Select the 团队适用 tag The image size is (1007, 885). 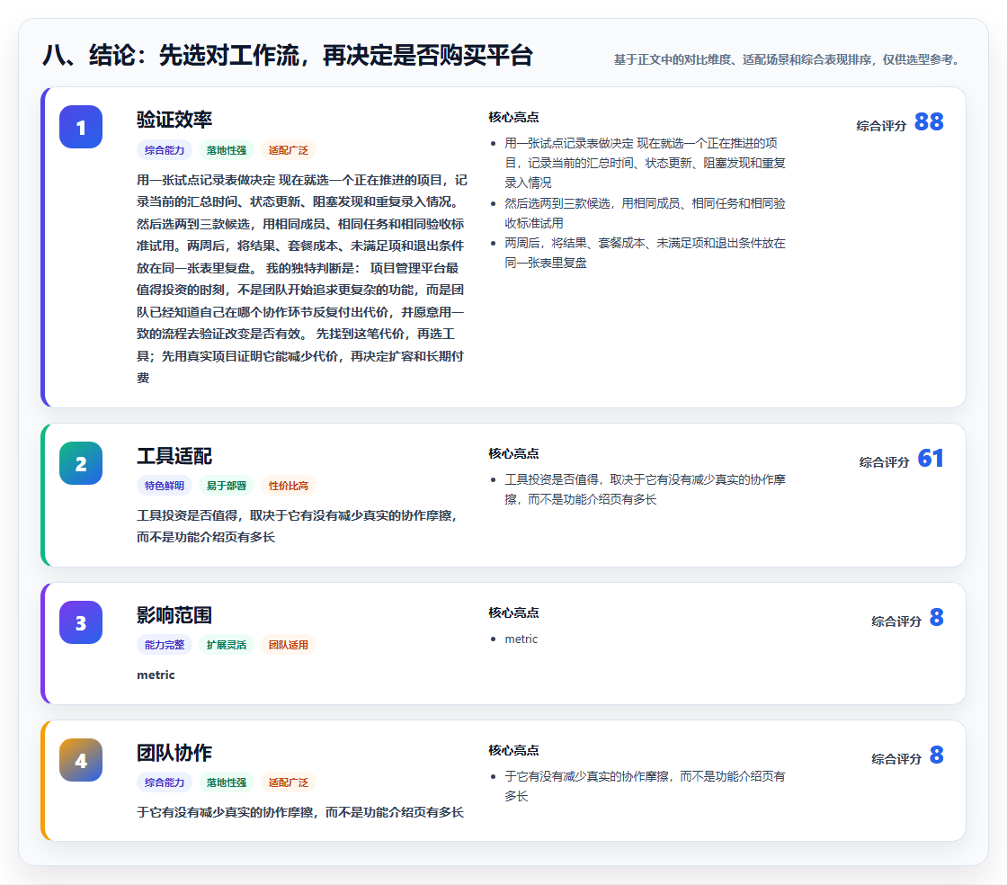[289, 645]
